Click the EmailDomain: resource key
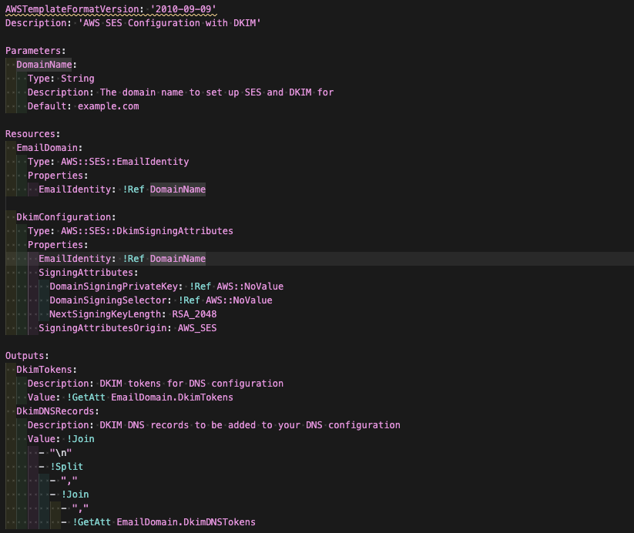The width and height of the screenshot is (634, 533). (x=49, y=148)
